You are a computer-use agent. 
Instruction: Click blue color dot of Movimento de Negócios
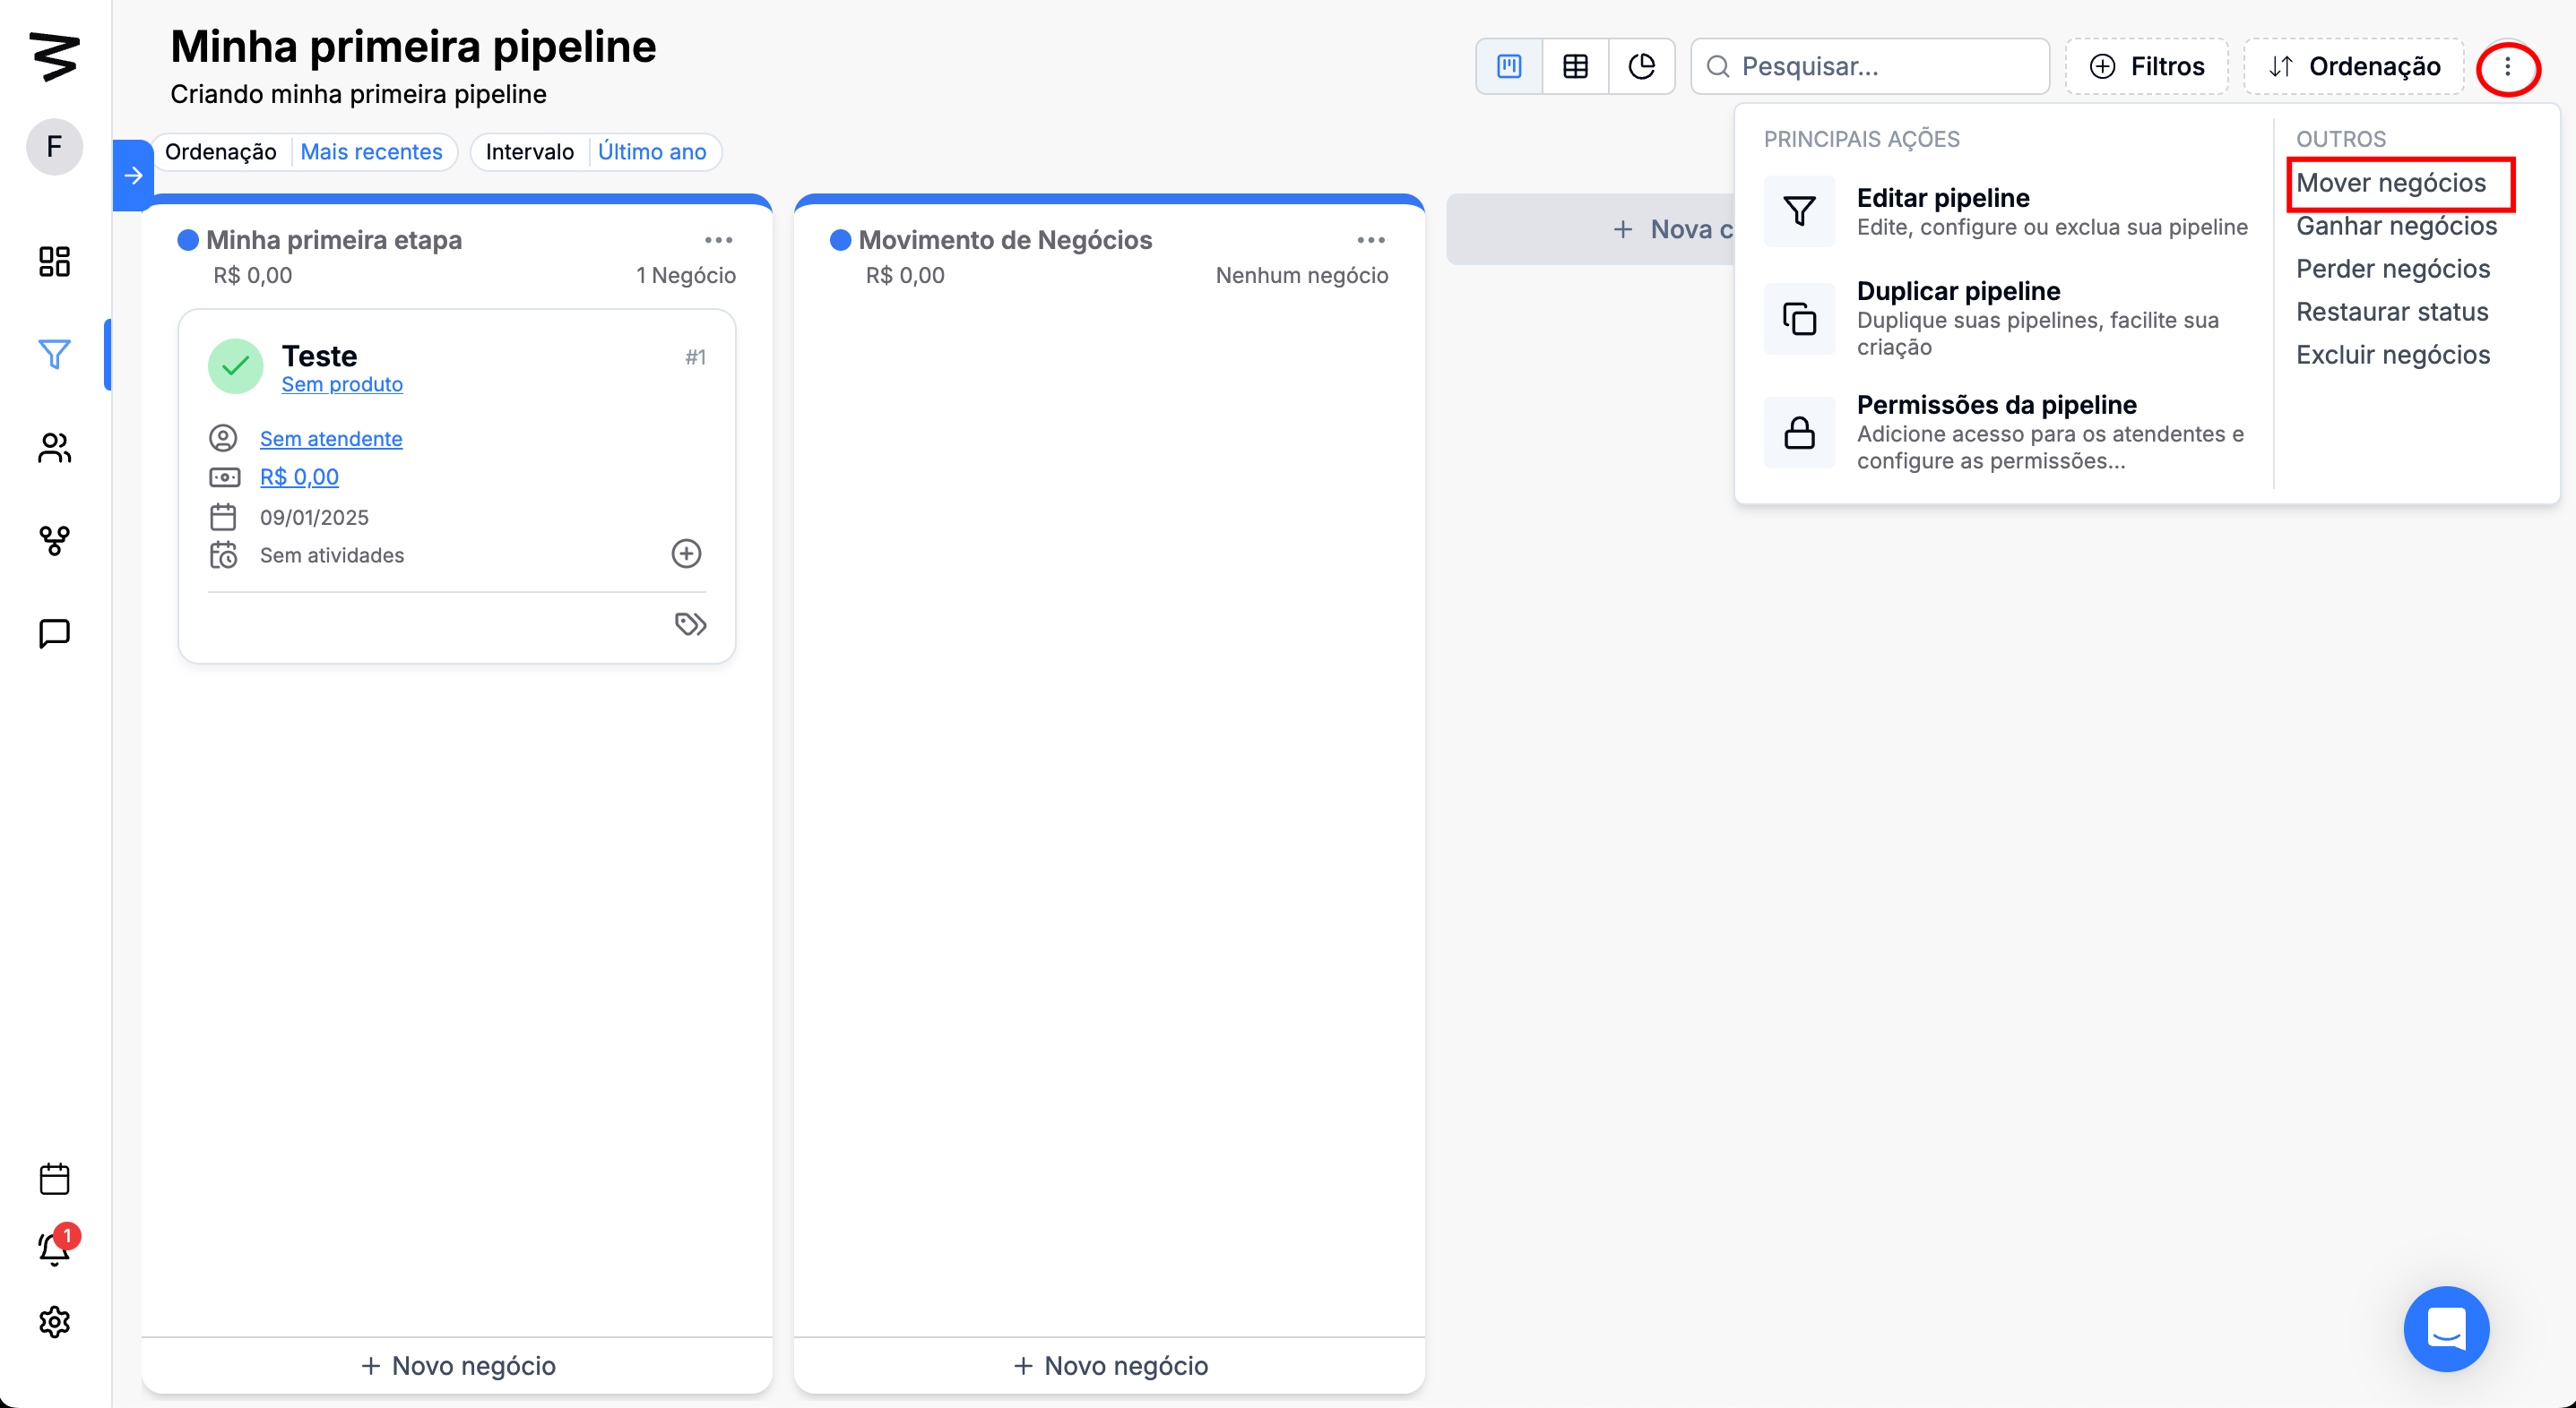click(840, 240)
